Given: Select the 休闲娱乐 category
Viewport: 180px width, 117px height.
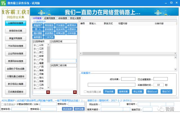Looking at the screenshot, I should coord(72,29).
